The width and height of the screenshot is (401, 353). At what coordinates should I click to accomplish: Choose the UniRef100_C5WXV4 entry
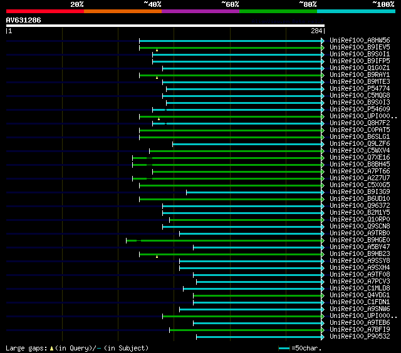(360, 151)
